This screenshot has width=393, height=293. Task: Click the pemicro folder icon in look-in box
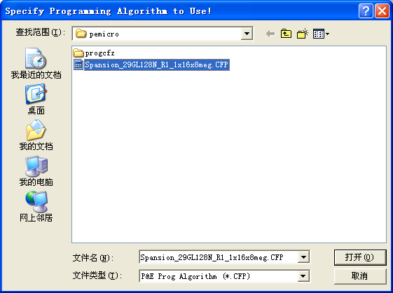pyautogui.click(x=81, y=34)
